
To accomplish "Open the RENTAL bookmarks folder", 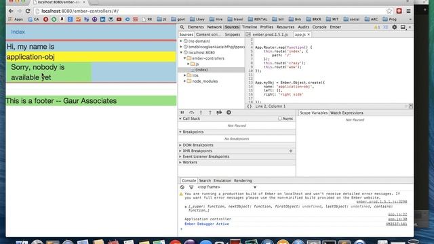I will (258, 19).
